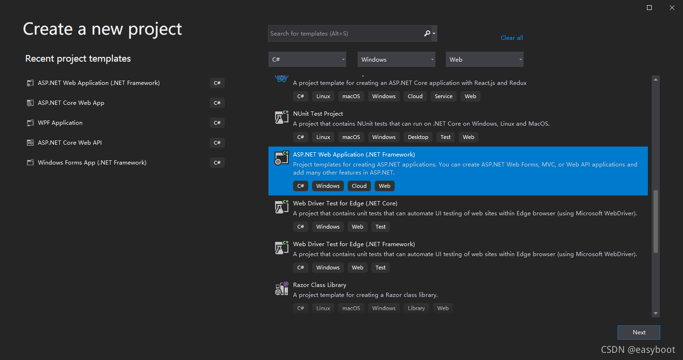Select Web Driver Test for Edge (.NET Framework) title
Screen dimensions: 683x360
pyautogui.click(x=354, y=244)
